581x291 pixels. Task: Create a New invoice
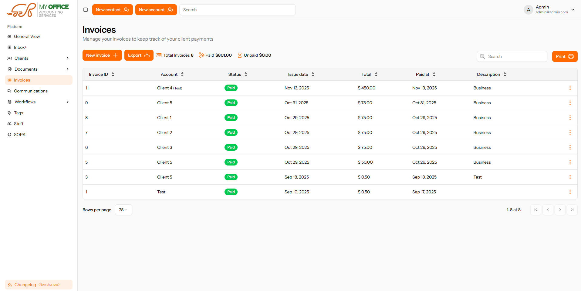tap(102, 55)
